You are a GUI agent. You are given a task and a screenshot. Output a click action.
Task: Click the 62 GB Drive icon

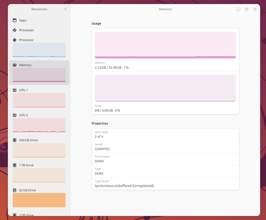[15, 190]
